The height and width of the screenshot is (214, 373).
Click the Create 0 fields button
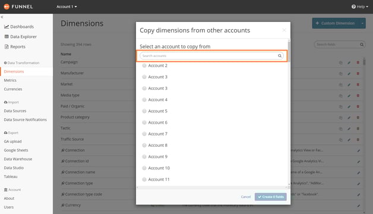click(270, 197)
